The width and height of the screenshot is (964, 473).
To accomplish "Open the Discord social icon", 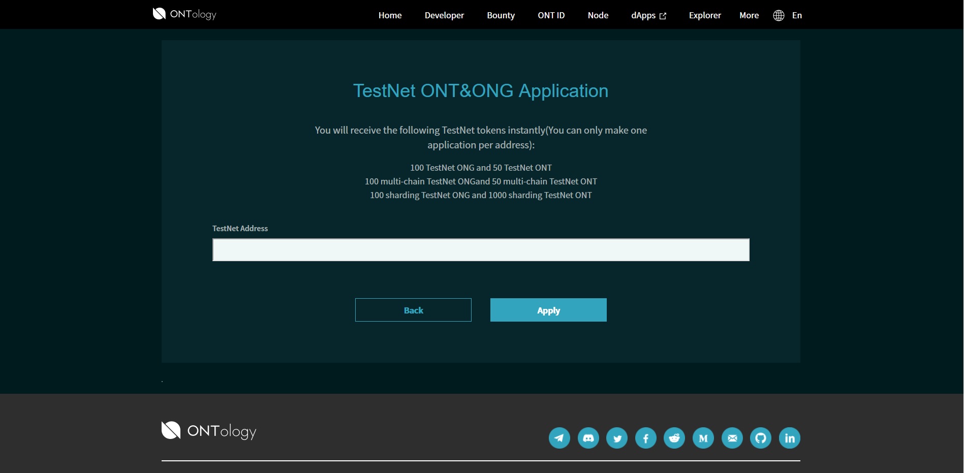I will pyautogui.click(x=588, y=438).
